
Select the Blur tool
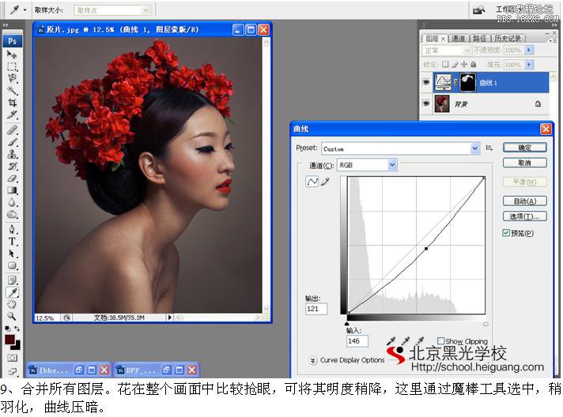[x=12, y=202]
